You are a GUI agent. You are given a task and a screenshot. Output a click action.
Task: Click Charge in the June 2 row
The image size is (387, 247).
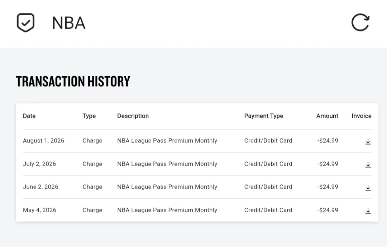pyautogui.click(x=92, y=187)
